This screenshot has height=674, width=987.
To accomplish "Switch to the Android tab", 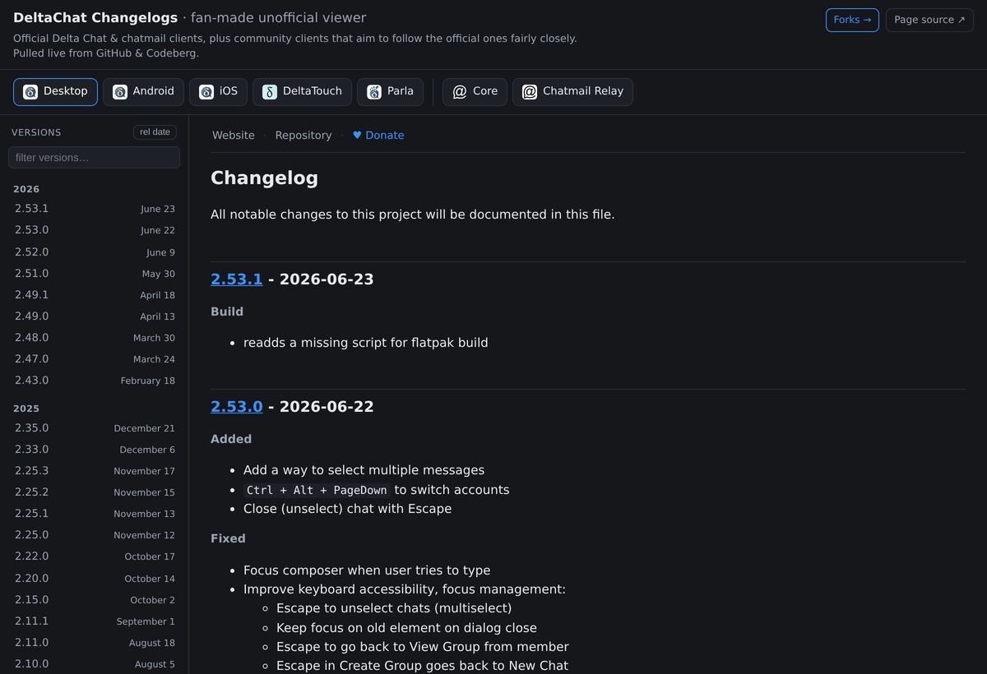I will click(x=144, y=92).
